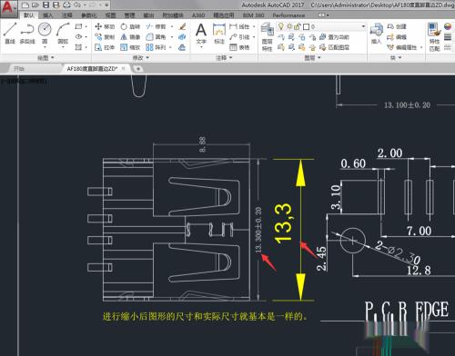
Task: Open Layer Properties (图层特性) manager
Action: [267, 36]
